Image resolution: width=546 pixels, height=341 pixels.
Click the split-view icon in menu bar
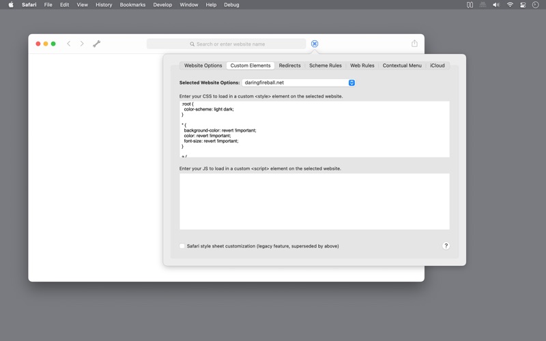pyautogui.click(x=470, y=5)
